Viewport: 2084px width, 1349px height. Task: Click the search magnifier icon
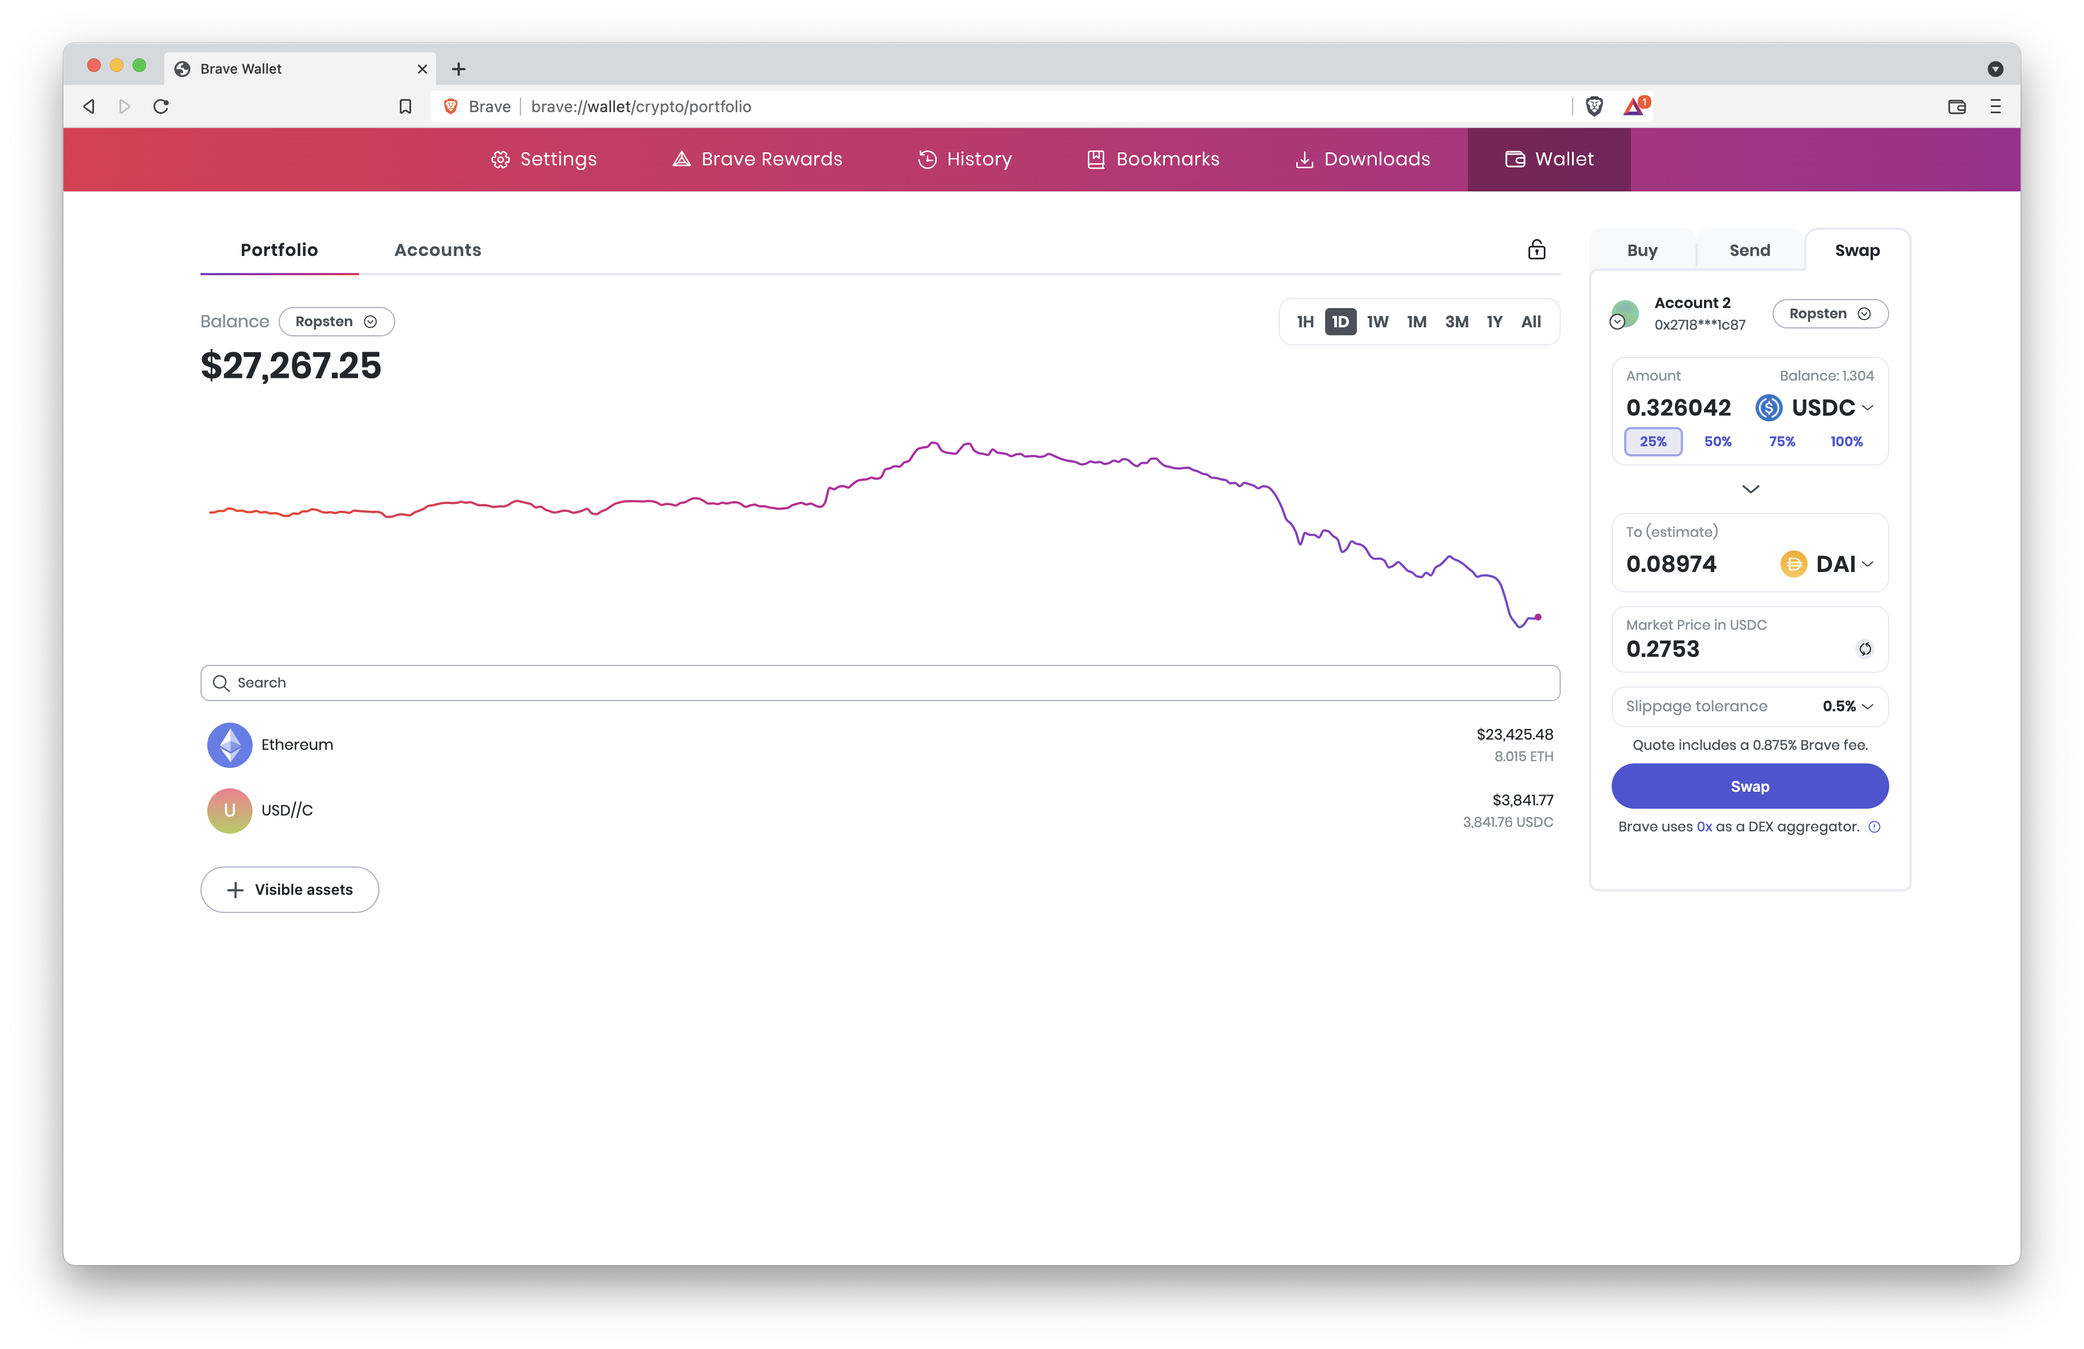(x=221, y=683)
